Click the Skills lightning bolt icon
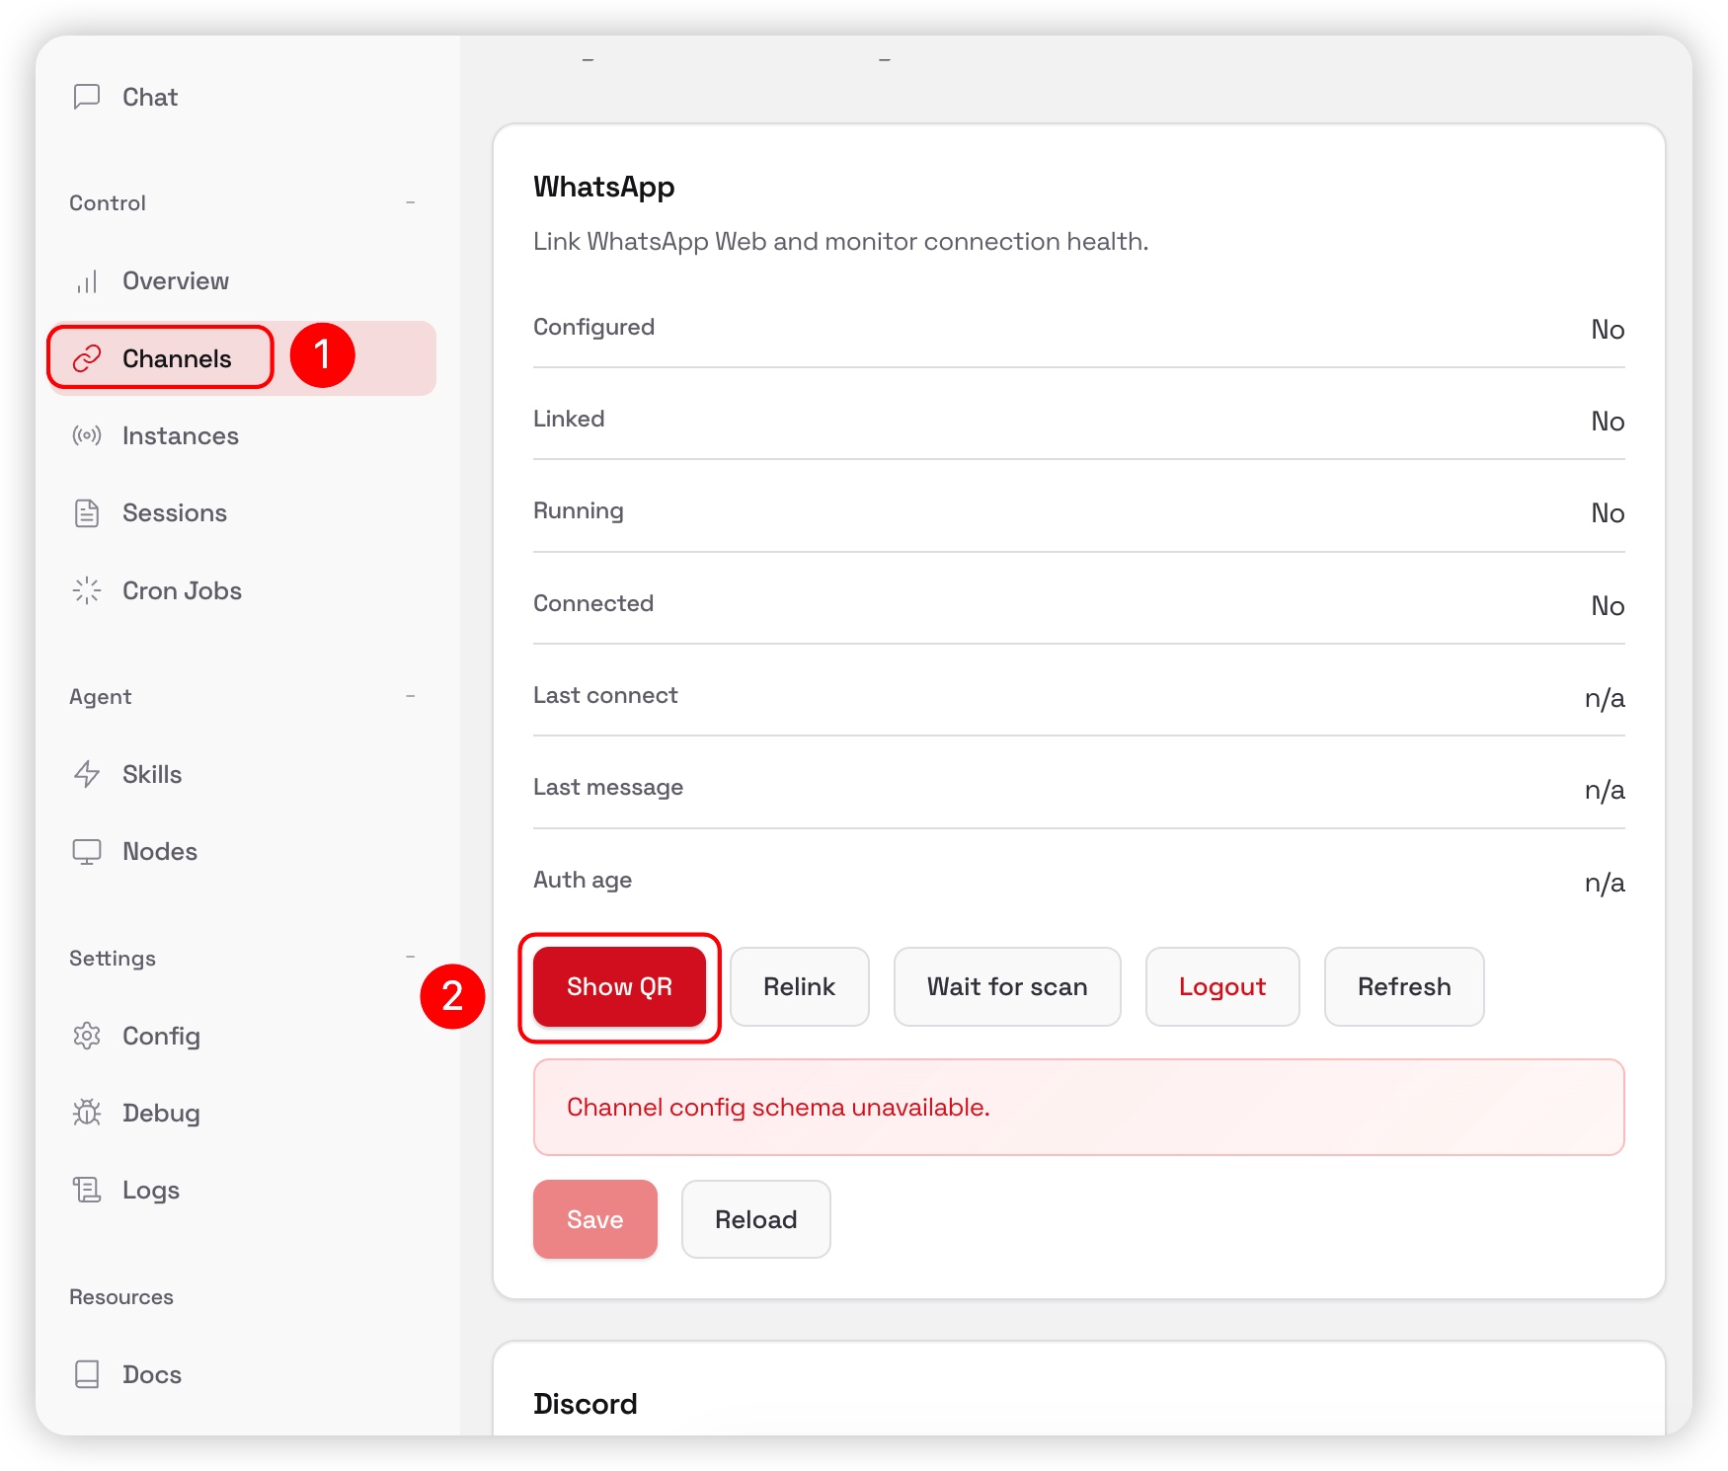Viewport: 1728px width, 1471px height. (87, 774)
